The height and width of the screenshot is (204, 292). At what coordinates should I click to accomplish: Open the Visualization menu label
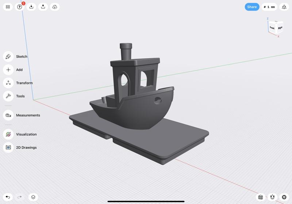(x=26, y=134)
